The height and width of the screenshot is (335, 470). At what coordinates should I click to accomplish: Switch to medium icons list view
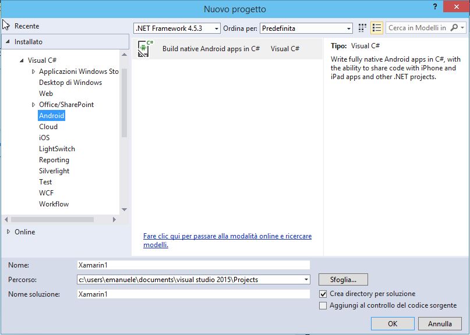[x=376, y=28]
